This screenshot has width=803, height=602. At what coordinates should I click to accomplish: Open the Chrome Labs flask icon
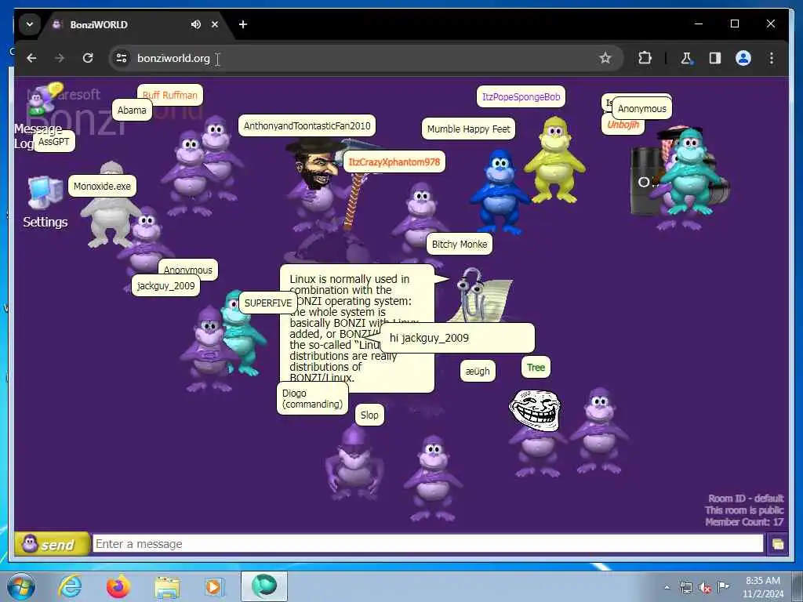686,58
